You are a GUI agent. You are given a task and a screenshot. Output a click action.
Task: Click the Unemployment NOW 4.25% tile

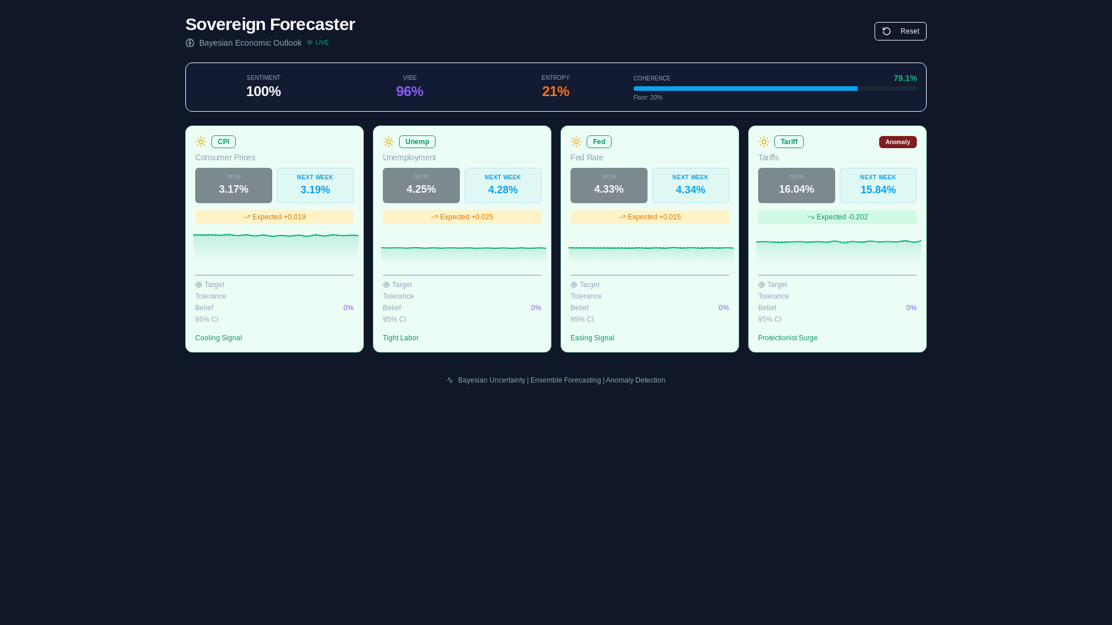click(x=421, y=185)
